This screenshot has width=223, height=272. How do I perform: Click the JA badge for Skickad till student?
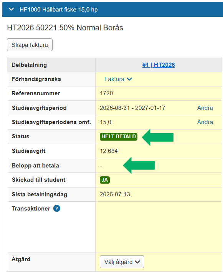click(105, 180)
